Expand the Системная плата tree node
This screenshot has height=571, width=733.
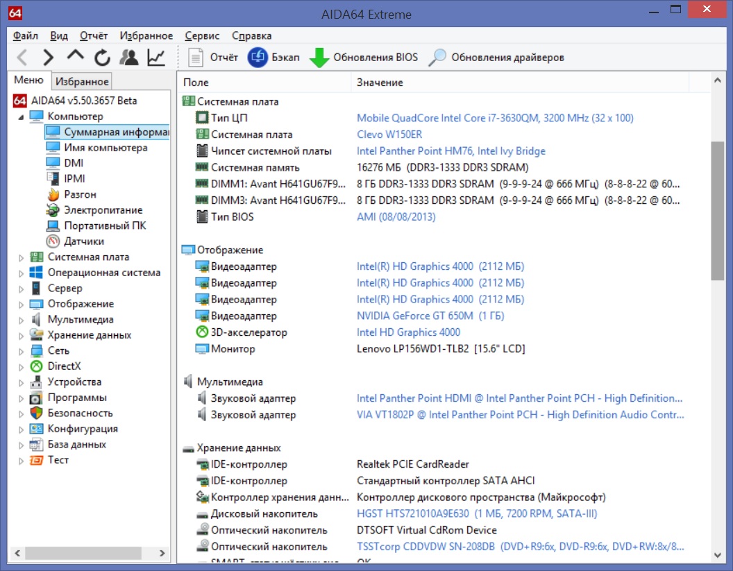tap(21, 257)
